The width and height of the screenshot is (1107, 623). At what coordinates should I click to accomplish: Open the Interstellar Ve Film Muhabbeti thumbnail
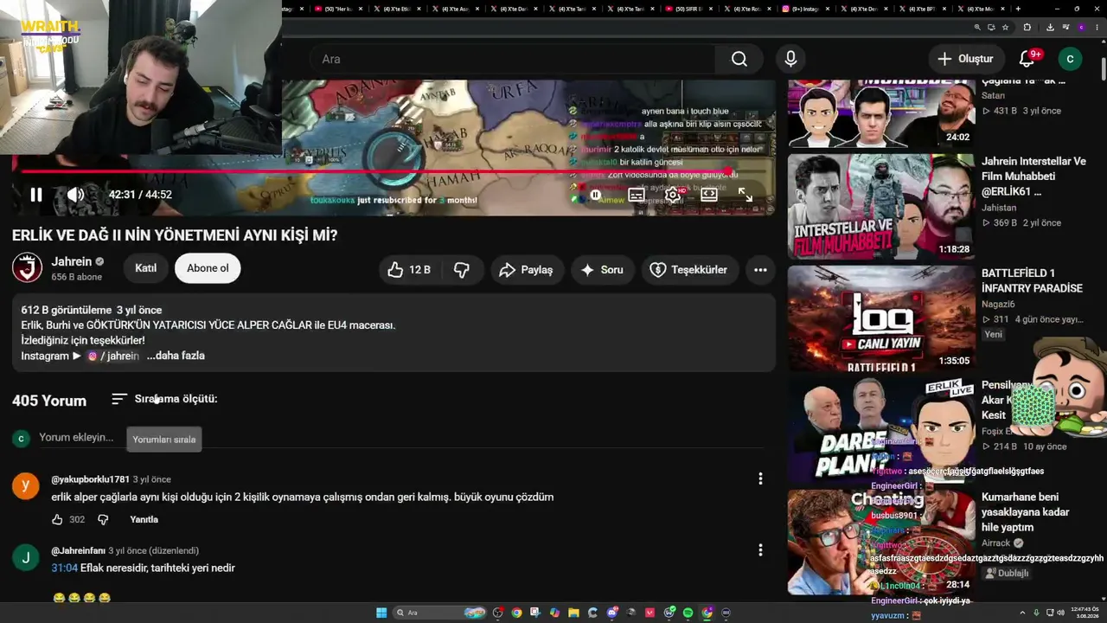click(x=881, y=207)
